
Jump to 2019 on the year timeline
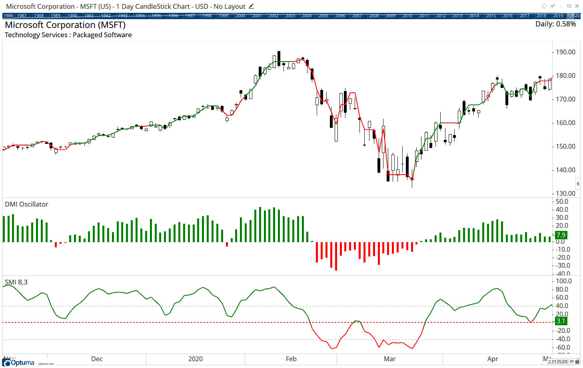click(x=558, y=16)
